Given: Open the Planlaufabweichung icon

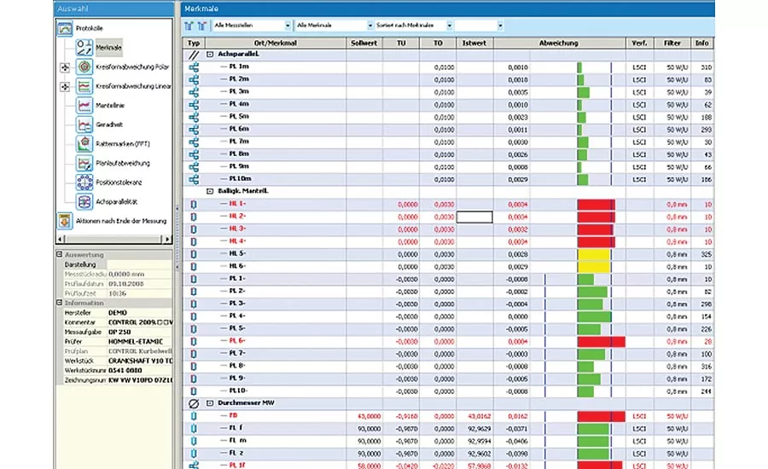Looking at the screenshot, I should point(84,163).
